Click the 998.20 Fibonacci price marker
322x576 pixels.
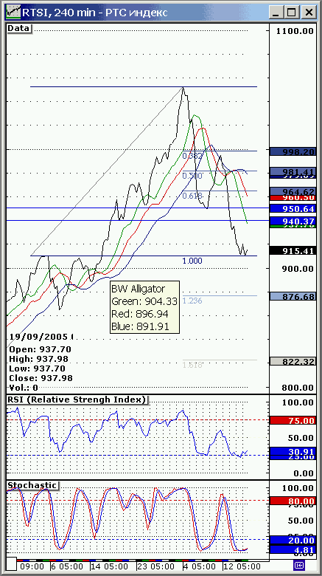pyautogui.click(x=293, y=151)
